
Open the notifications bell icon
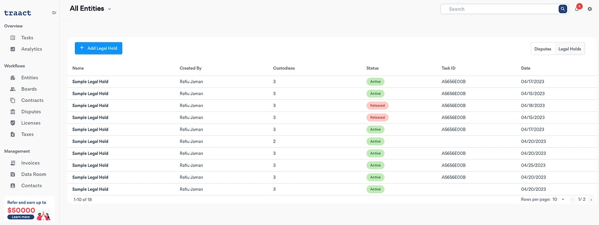coord(577,9)
